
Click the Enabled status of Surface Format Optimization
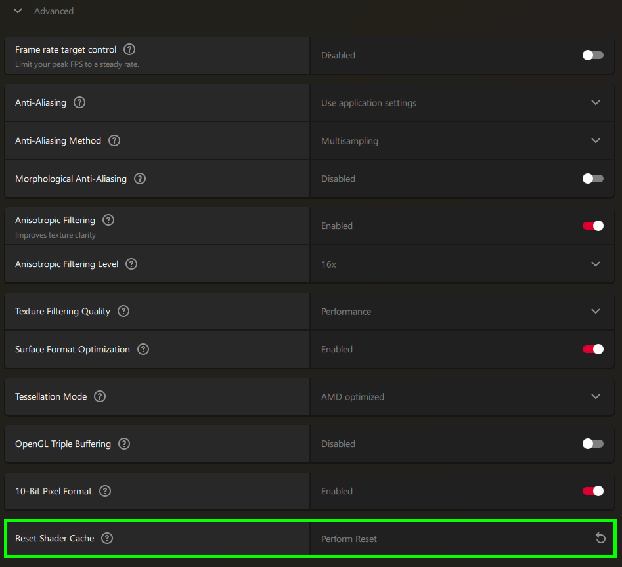(x=337, y=350)
